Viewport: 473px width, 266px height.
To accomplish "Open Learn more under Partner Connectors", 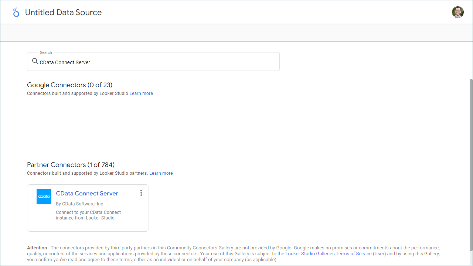I will tap(161, 173).
